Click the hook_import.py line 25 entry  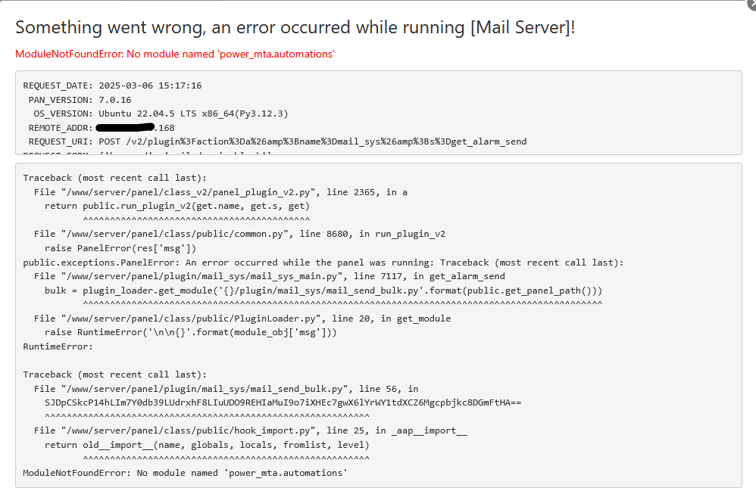pyautogui.click(x=251, y=430)
